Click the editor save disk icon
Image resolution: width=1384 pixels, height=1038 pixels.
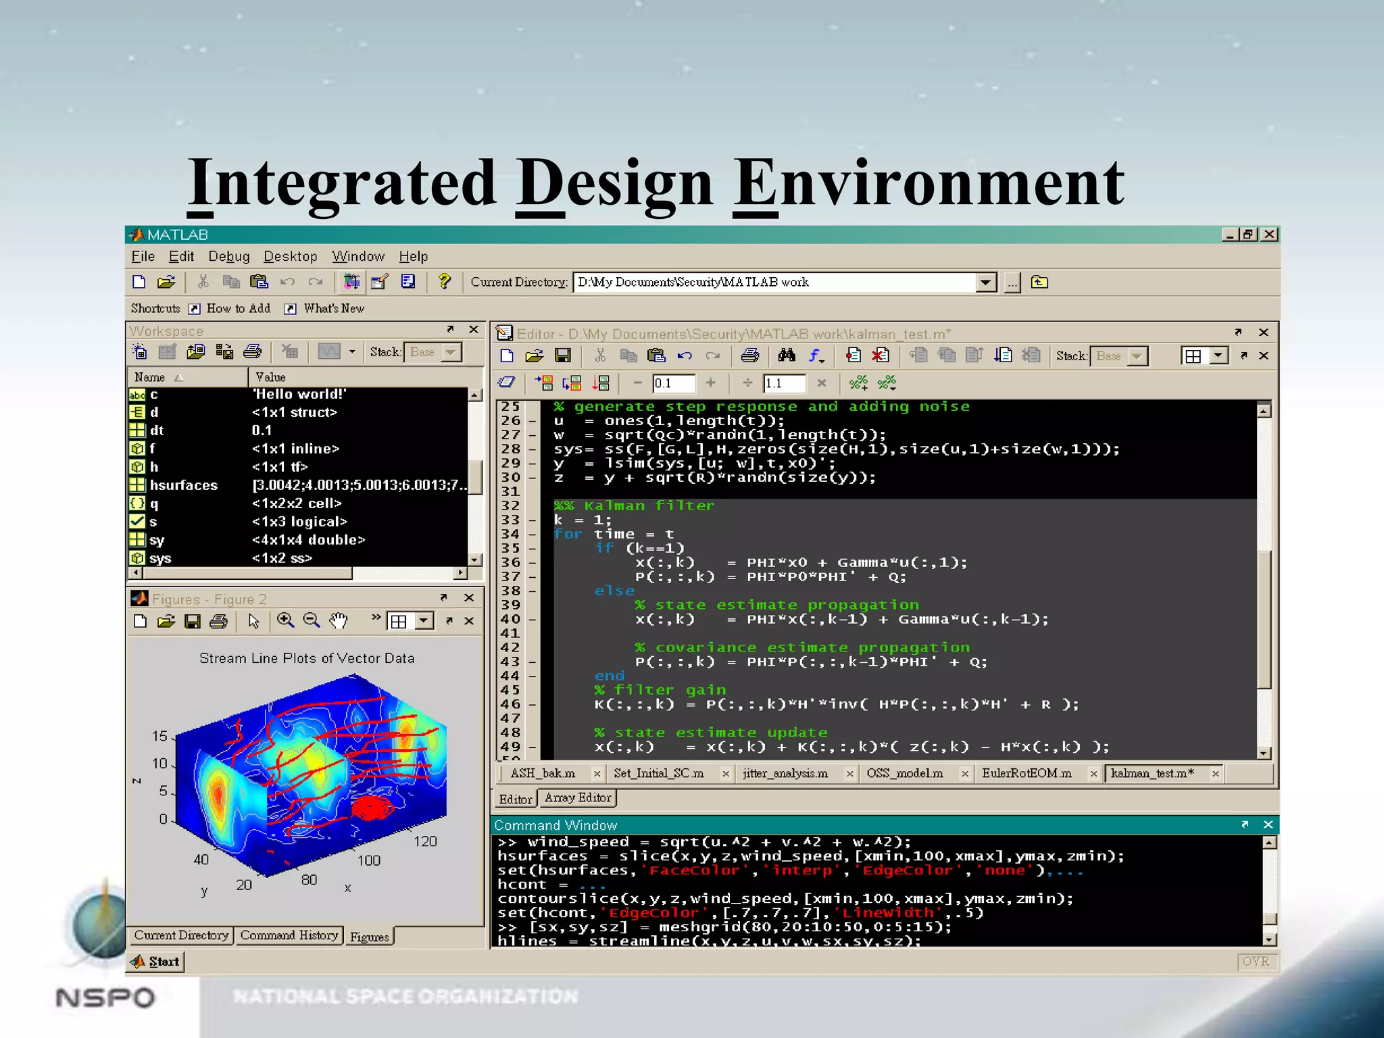[562, 355]
